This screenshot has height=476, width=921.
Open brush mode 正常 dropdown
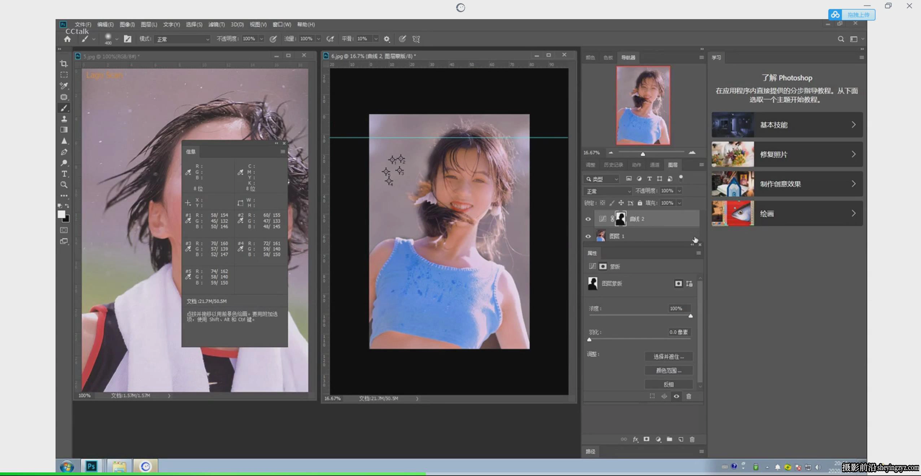pos(182,39)
